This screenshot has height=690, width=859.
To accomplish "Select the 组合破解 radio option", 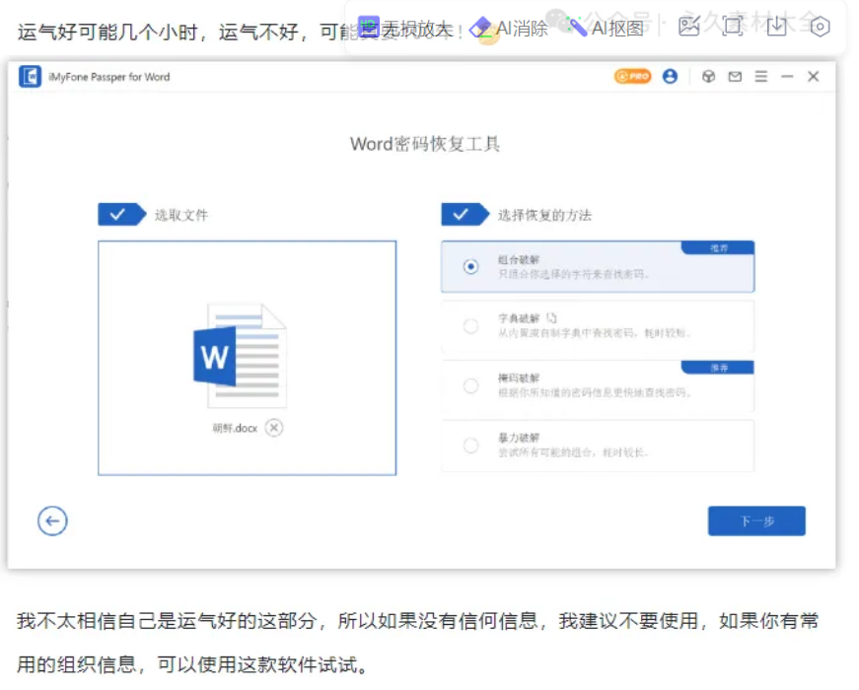I will (470, 267).
